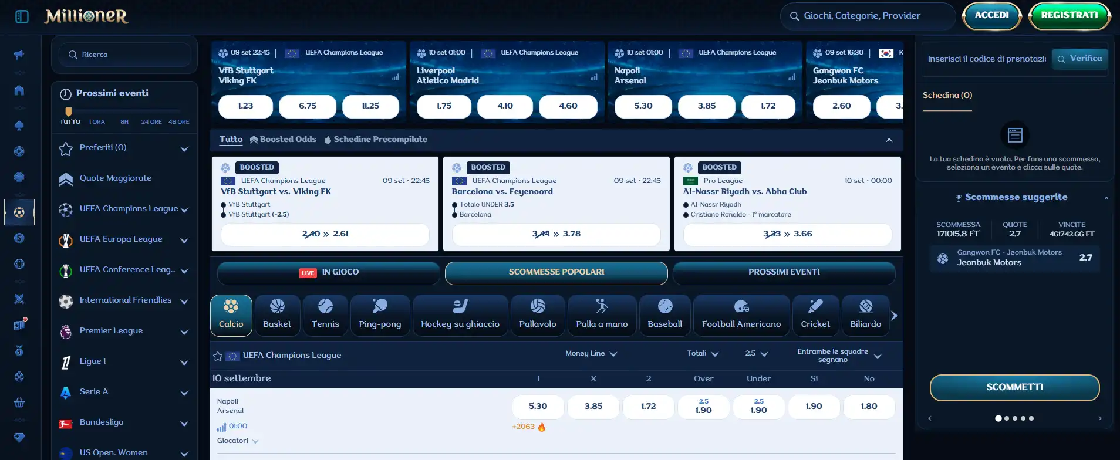This screenshot has width=1120, height=460.
Task: Set the Prossimi eventi time slider handle
Action: (x=69, y=111)
